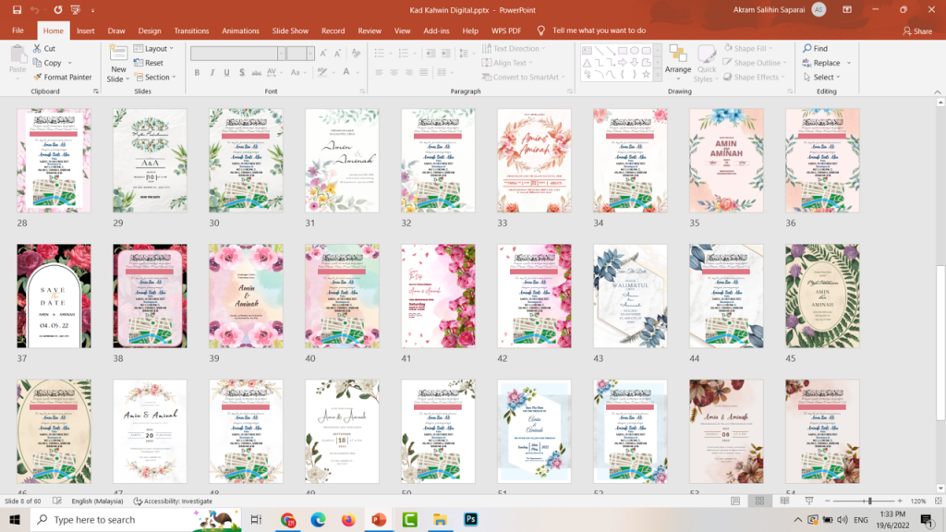
Task: Expand the Layout dropdown
Action: (x=154, y=48)
